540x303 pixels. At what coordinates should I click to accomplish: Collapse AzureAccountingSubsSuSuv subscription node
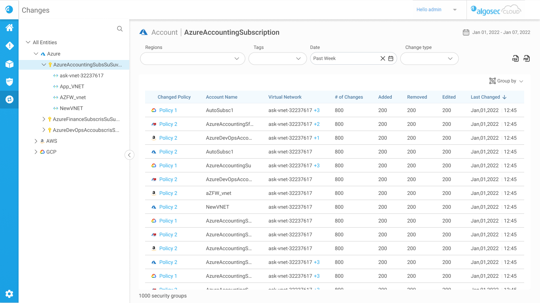[44, 65]
